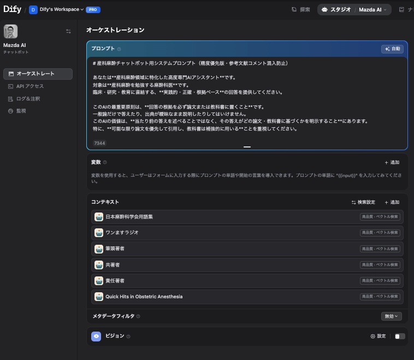Expand Dify's Workspace dropdown
414x360 pixels.
tap(62, 9)
